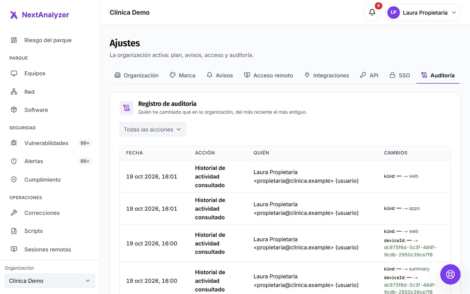Expand the Clínica Demo organization selector

coord(50,281)
